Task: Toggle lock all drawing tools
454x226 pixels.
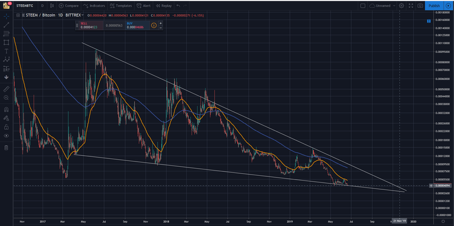Action: tap(6, 127)
